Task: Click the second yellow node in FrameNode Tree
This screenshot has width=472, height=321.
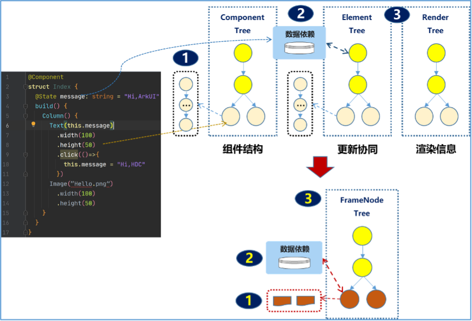Action: (362, 267)
